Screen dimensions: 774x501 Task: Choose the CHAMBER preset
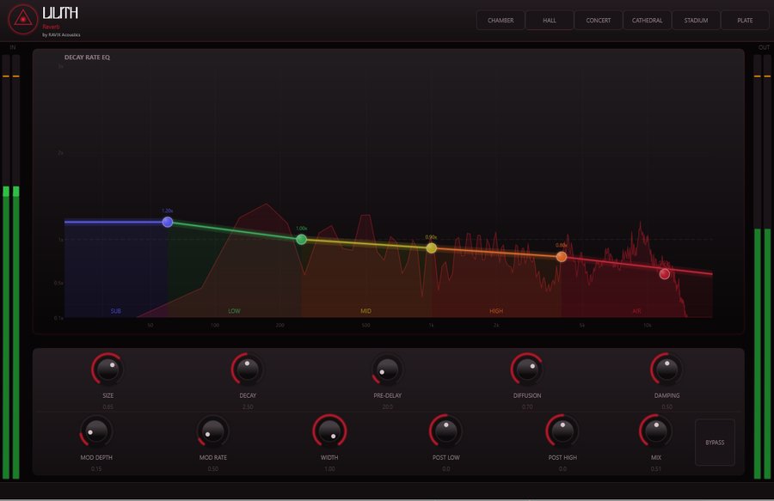[x=501, y=21]
